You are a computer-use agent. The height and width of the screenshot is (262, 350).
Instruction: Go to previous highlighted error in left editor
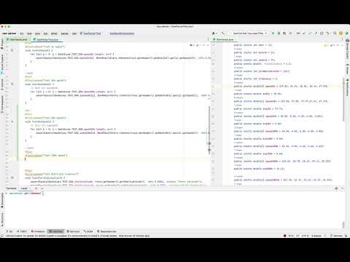pyautogui.click(x=203, y=45)
